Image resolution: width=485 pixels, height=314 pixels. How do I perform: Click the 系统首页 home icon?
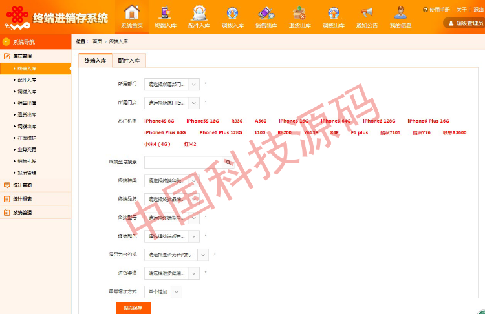[x=131, y=13]
